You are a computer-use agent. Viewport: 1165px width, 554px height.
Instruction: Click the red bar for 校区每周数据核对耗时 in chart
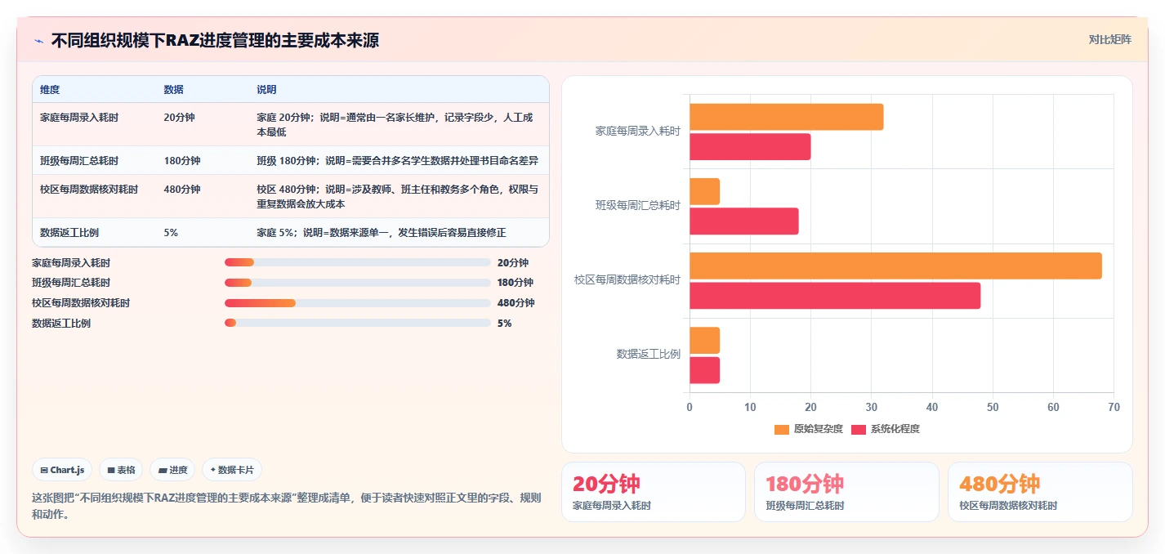[x=835, y=296]
